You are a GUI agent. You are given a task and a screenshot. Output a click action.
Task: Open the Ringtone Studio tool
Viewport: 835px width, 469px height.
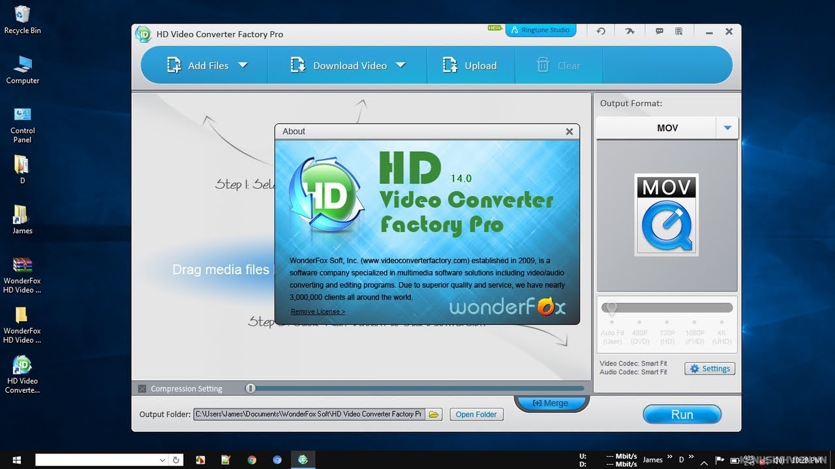pos(541,30)
